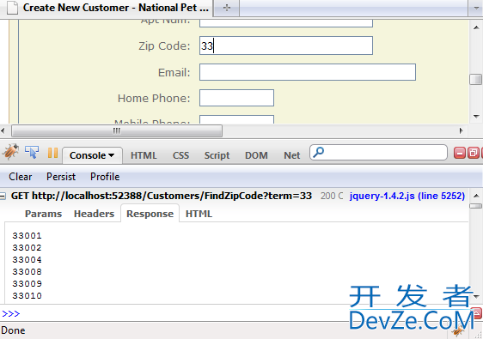Click the console panel scrollbar up arrow
The height and width of the screenshot is (339, 483).
[x=476, y=196]
